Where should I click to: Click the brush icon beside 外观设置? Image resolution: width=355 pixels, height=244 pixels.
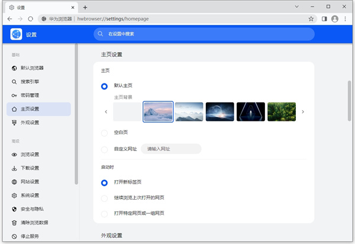click(14, 123)
